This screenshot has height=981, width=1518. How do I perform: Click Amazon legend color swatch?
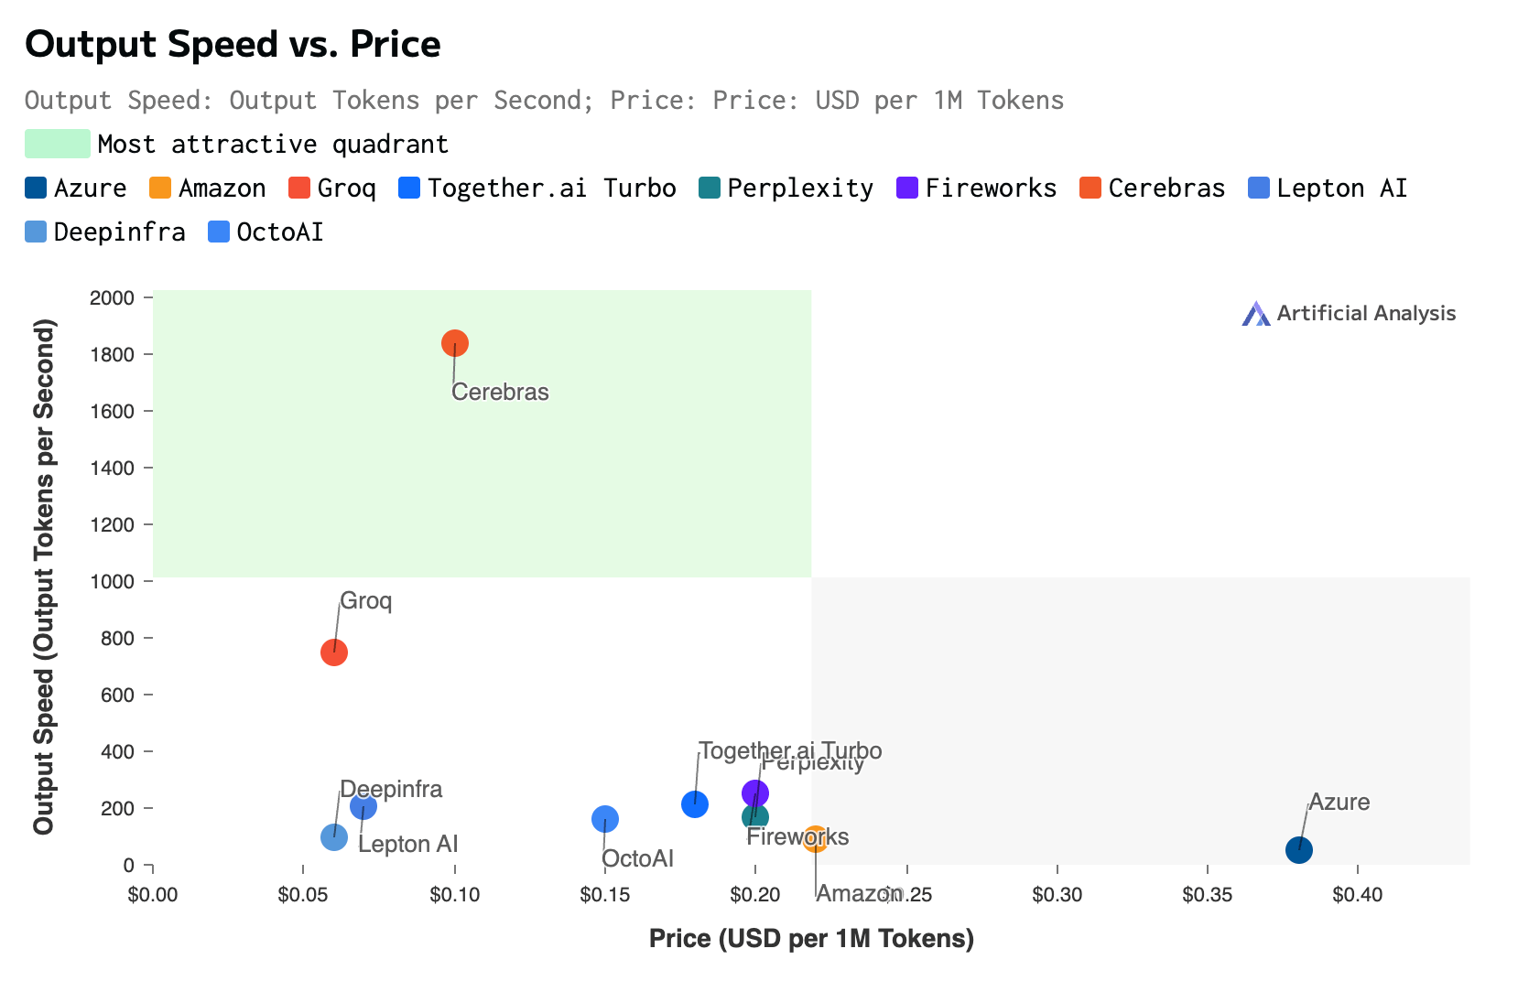click(x=160, y=189)
